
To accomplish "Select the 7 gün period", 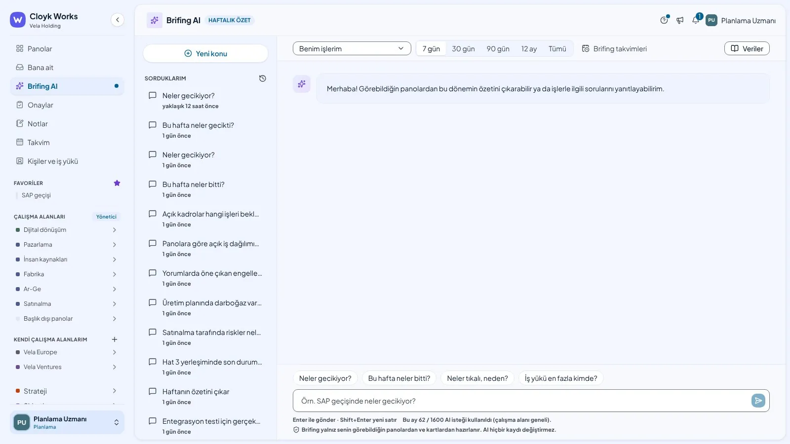I will coord(431,49).
